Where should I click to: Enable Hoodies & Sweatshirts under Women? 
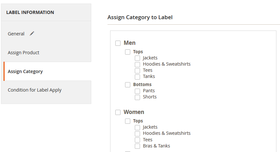(x=137, y=133)
